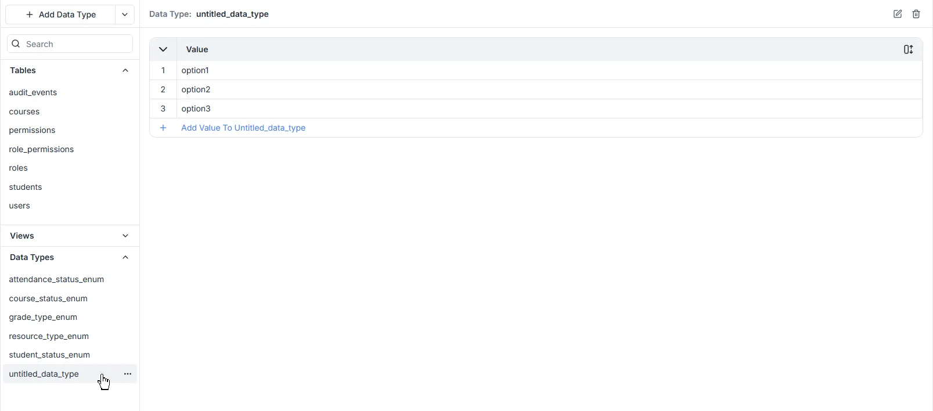Click the Add Data Type button
This screenshot has height=411, width=933.
(x=61, y=15)
